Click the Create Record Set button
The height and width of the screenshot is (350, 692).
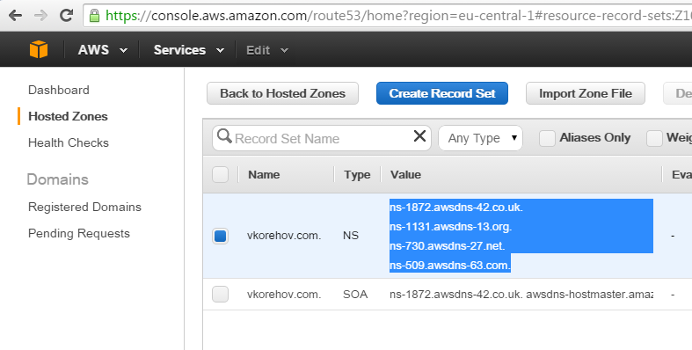coord(441,93)
